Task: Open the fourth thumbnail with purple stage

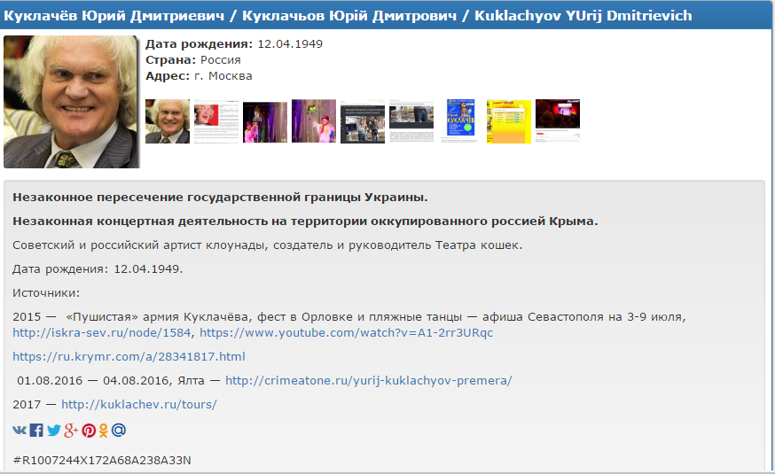Action: coord(314,121)
